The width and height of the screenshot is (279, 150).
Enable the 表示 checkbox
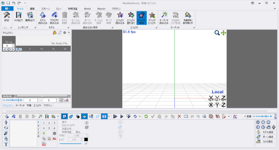(x=60, y=122)
